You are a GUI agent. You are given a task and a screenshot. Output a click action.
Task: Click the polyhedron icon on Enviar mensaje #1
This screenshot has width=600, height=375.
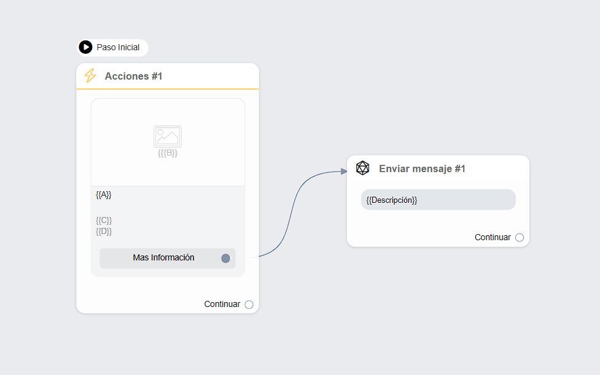[363, 168]
